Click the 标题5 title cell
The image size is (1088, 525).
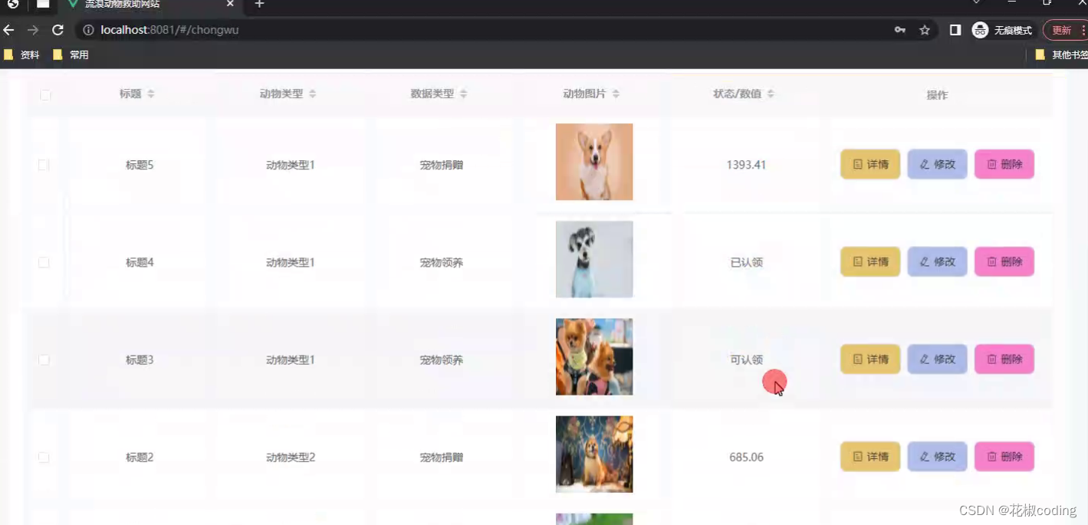[x=140, y=165]
